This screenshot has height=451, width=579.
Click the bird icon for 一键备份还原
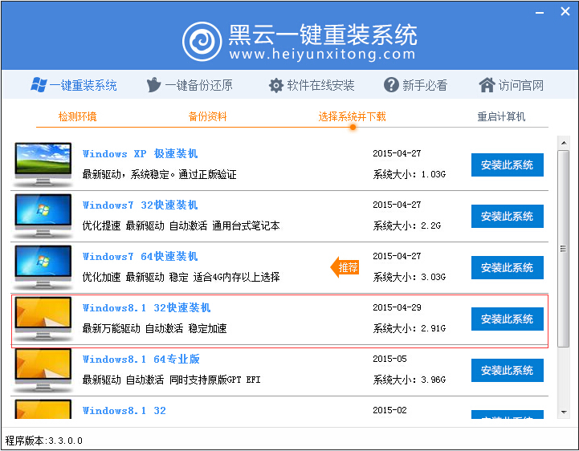[154, 85]
